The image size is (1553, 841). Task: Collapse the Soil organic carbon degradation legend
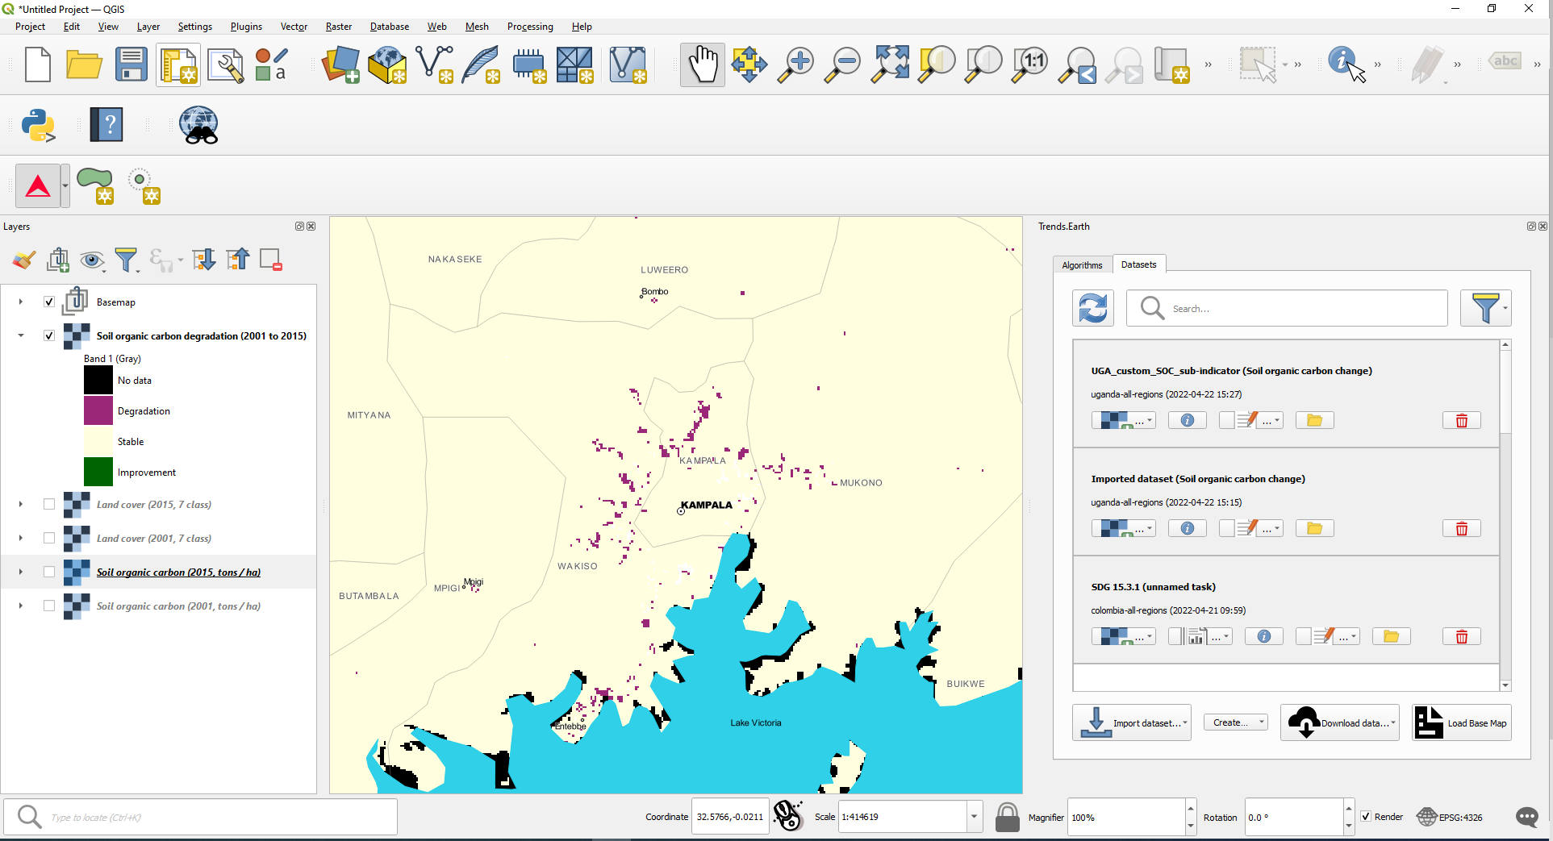click(20, 335)
